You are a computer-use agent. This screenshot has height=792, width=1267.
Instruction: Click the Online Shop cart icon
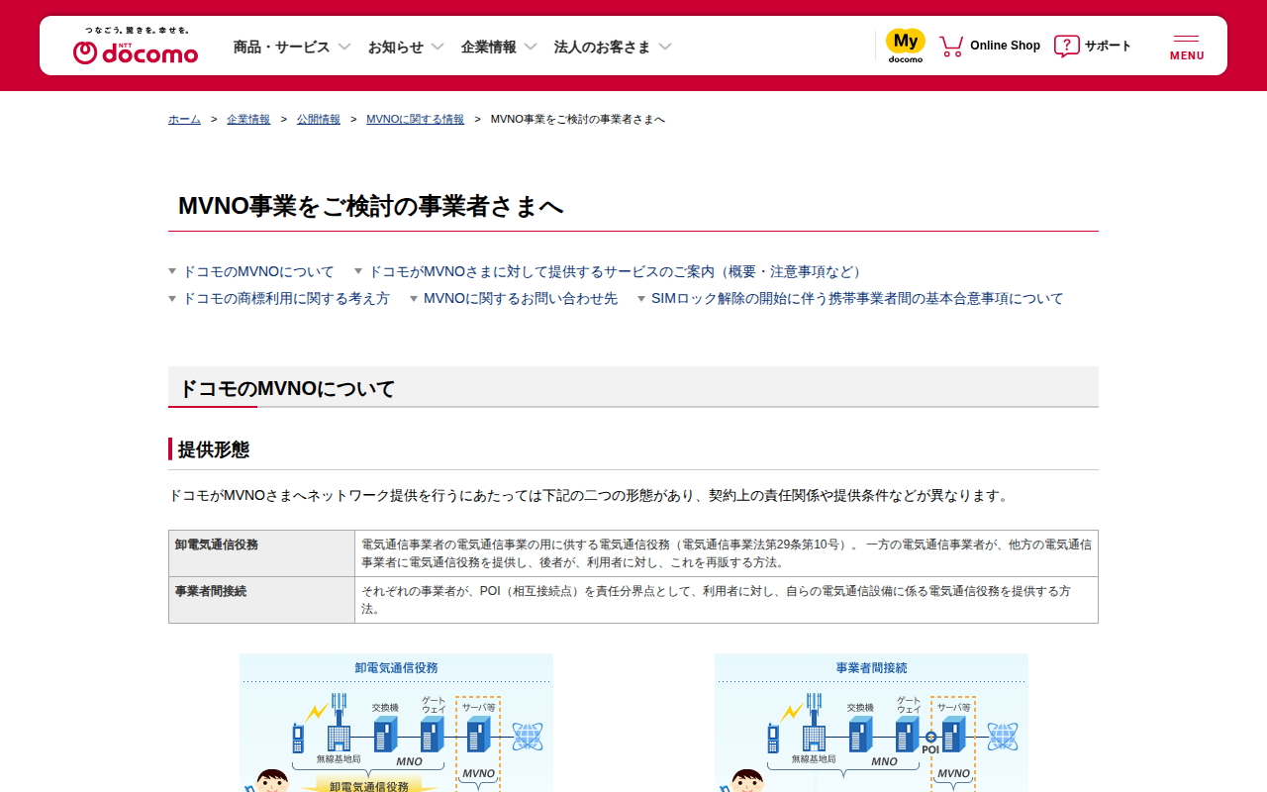click(x=951, y=46)
